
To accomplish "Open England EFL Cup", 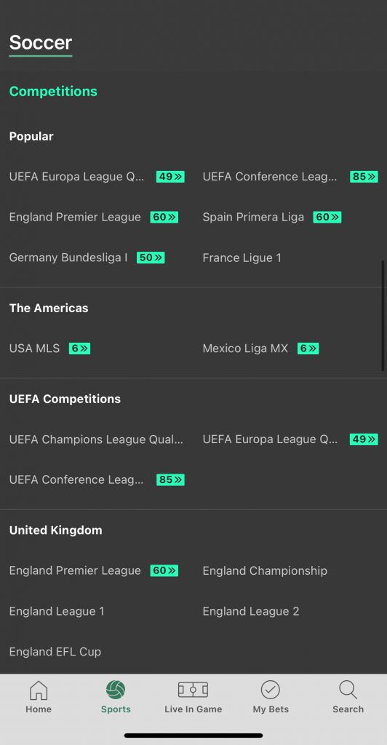I will (55, 651).
